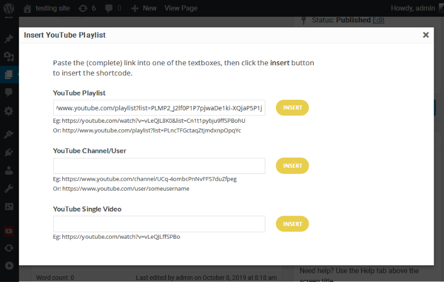Open Users via the sidebar person icon

tap(9, 170)
